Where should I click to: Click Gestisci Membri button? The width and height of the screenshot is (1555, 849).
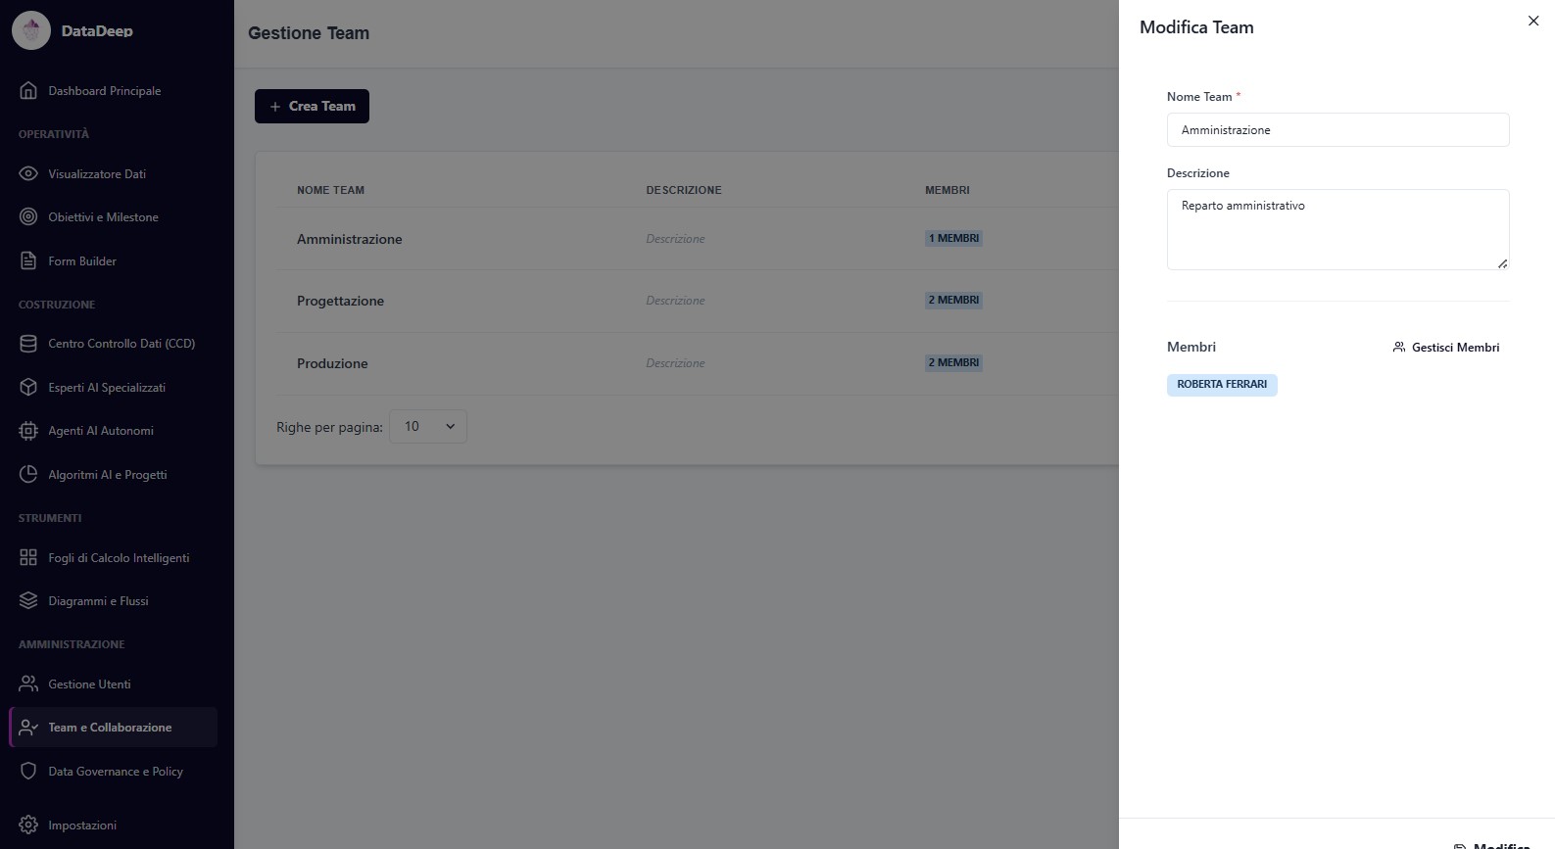click(1446, 348)
